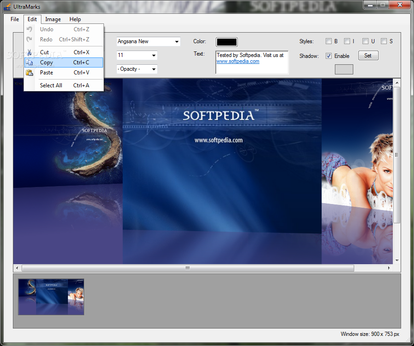The height and width of the screenshot is (346, 414).
Task: Click the vertical scrollbar thumb
Action: point(397,155)
